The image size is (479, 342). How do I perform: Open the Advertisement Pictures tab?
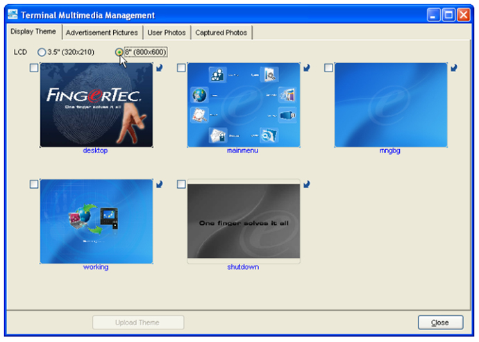pyautogui.click(x=102, y=33)
